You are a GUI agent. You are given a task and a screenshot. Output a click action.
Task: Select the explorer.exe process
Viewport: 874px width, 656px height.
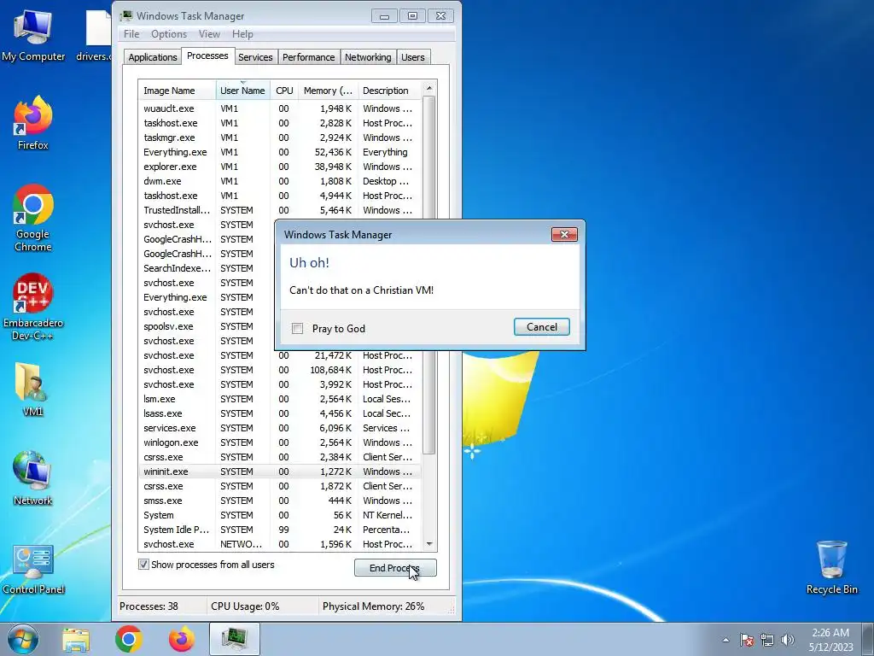[280, 167]
